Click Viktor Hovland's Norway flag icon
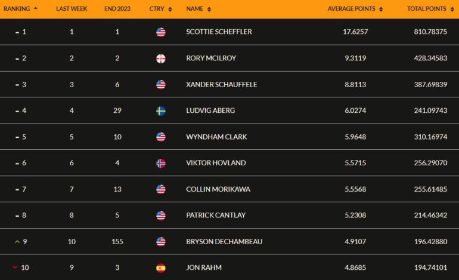Image resolution: width=459 pixels, height=280 pixels. [x=161, y=163]
